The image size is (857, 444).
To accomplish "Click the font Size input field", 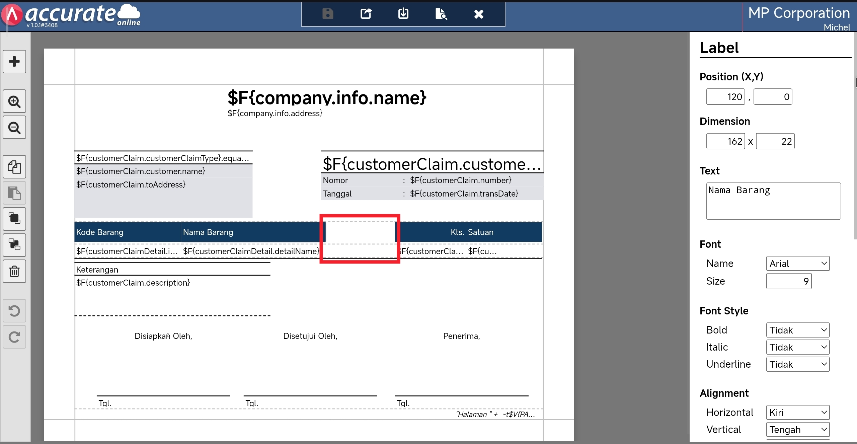I will [x=788, y=281].
